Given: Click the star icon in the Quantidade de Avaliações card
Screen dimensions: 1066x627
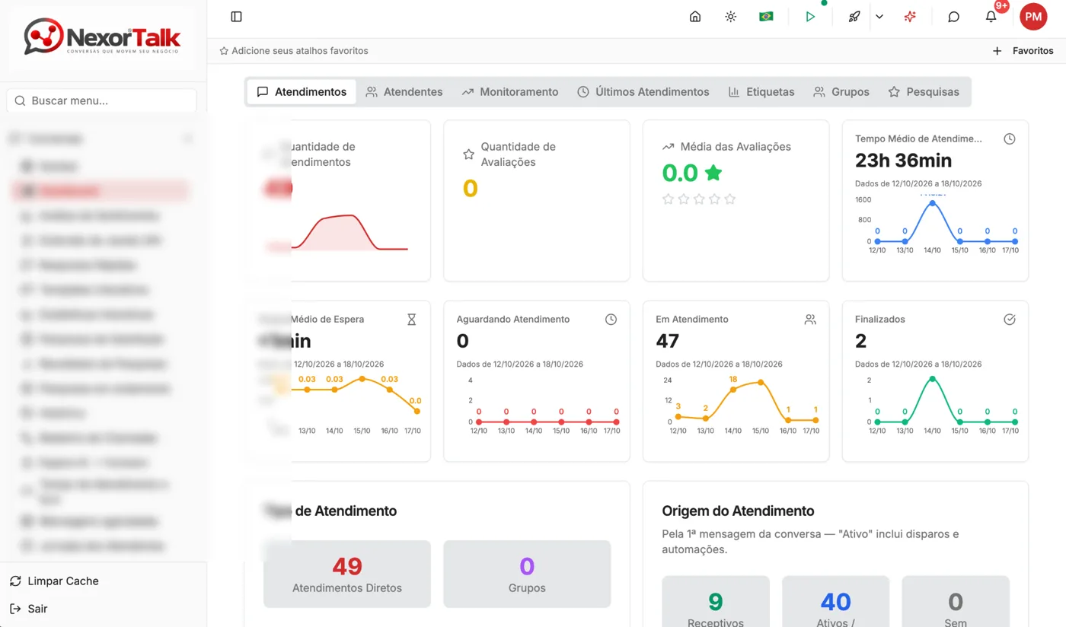Looking at the screenshot, I should tap(468, 154).
